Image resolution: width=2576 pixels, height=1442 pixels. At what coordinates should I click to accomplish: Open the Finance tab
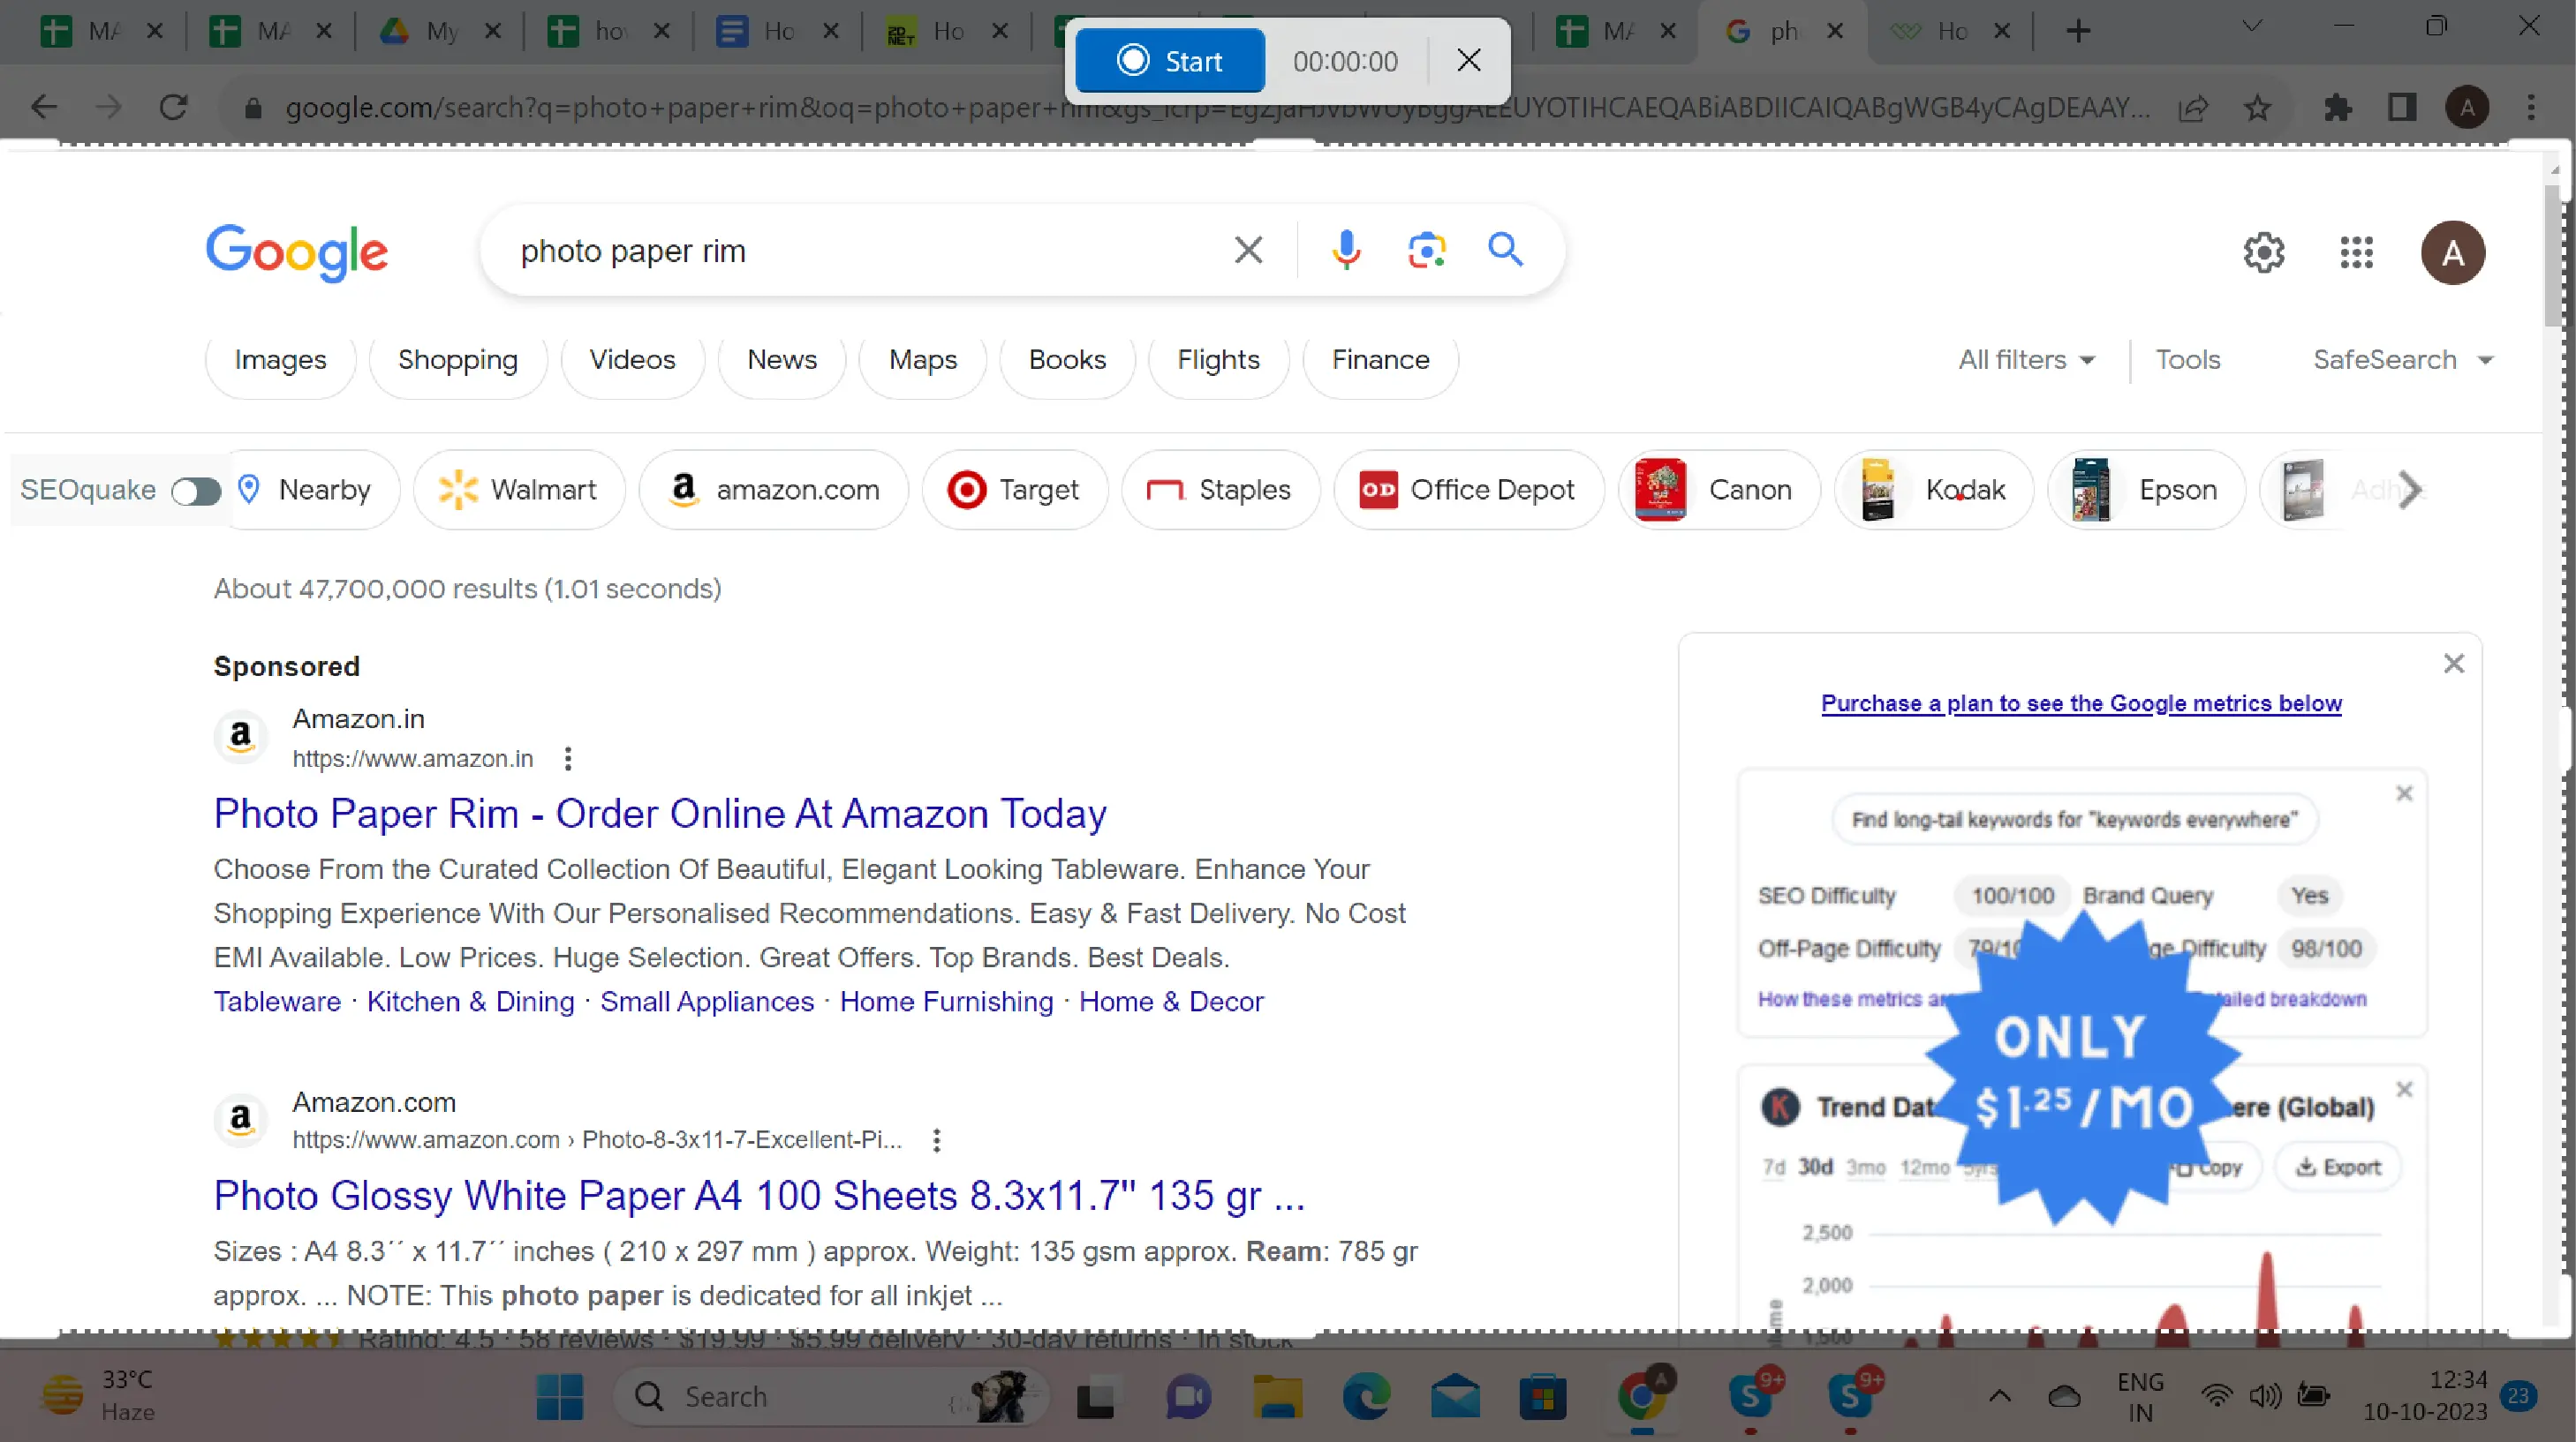[x=1380, y=360]
